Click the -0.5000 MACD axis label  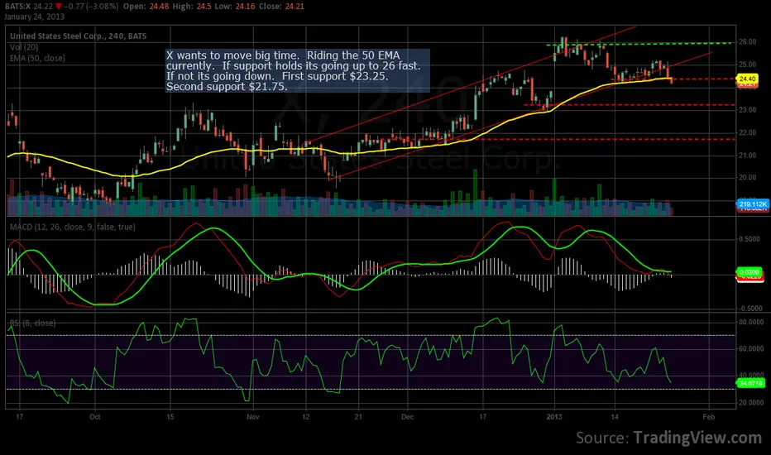point(749,309)
